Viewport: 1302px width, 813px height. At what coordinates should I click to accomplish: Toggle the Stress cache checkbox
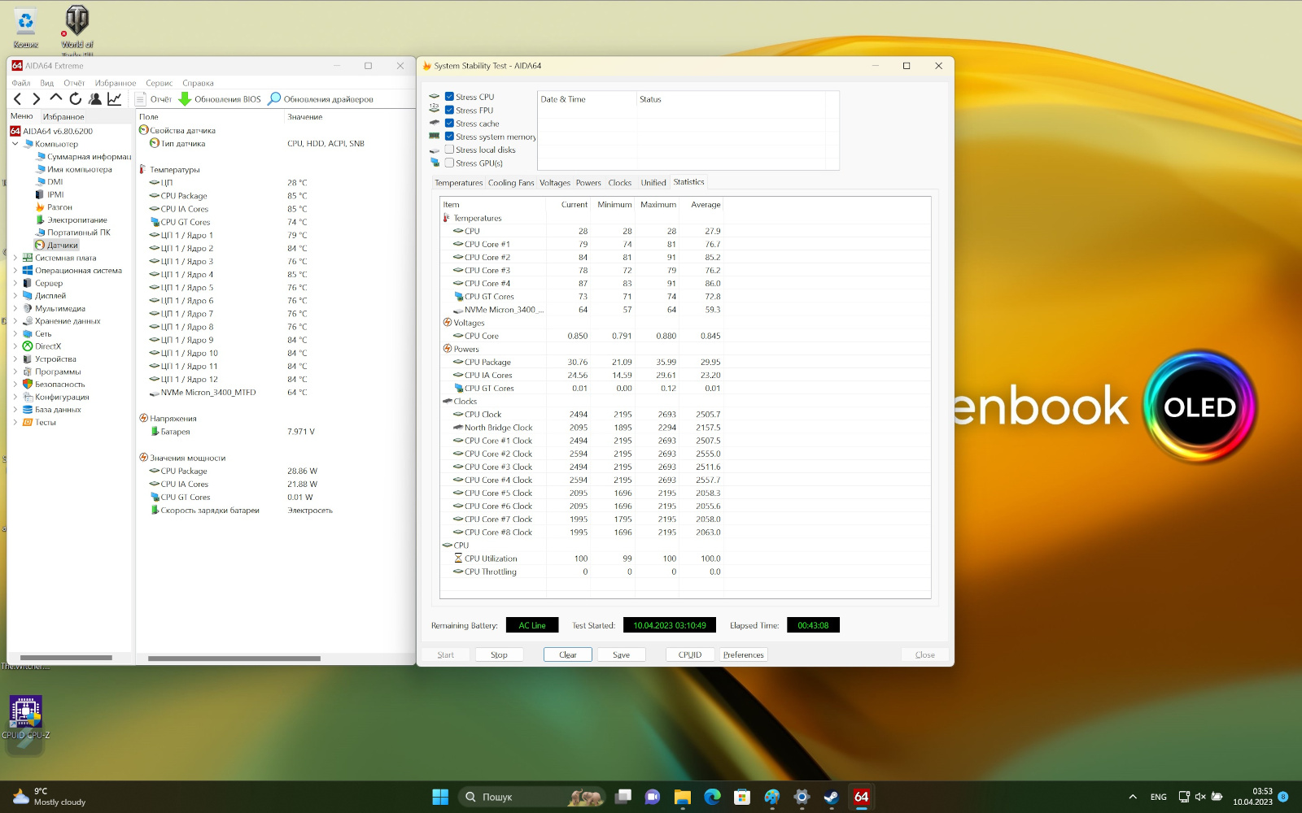pyautogui.click(x=449, y=124)
